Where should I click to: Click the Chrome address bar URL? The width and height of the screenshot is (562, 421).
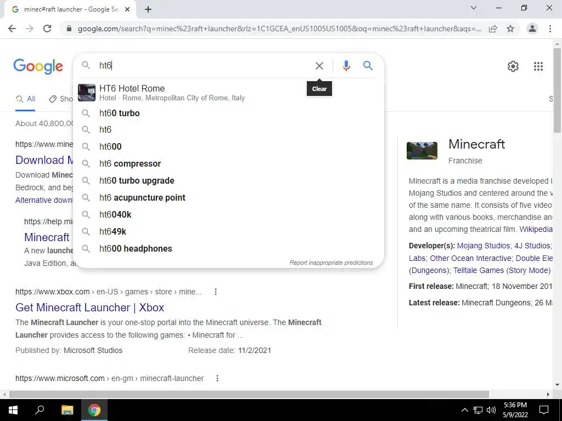pyautogui.click(x=279, y=29)
